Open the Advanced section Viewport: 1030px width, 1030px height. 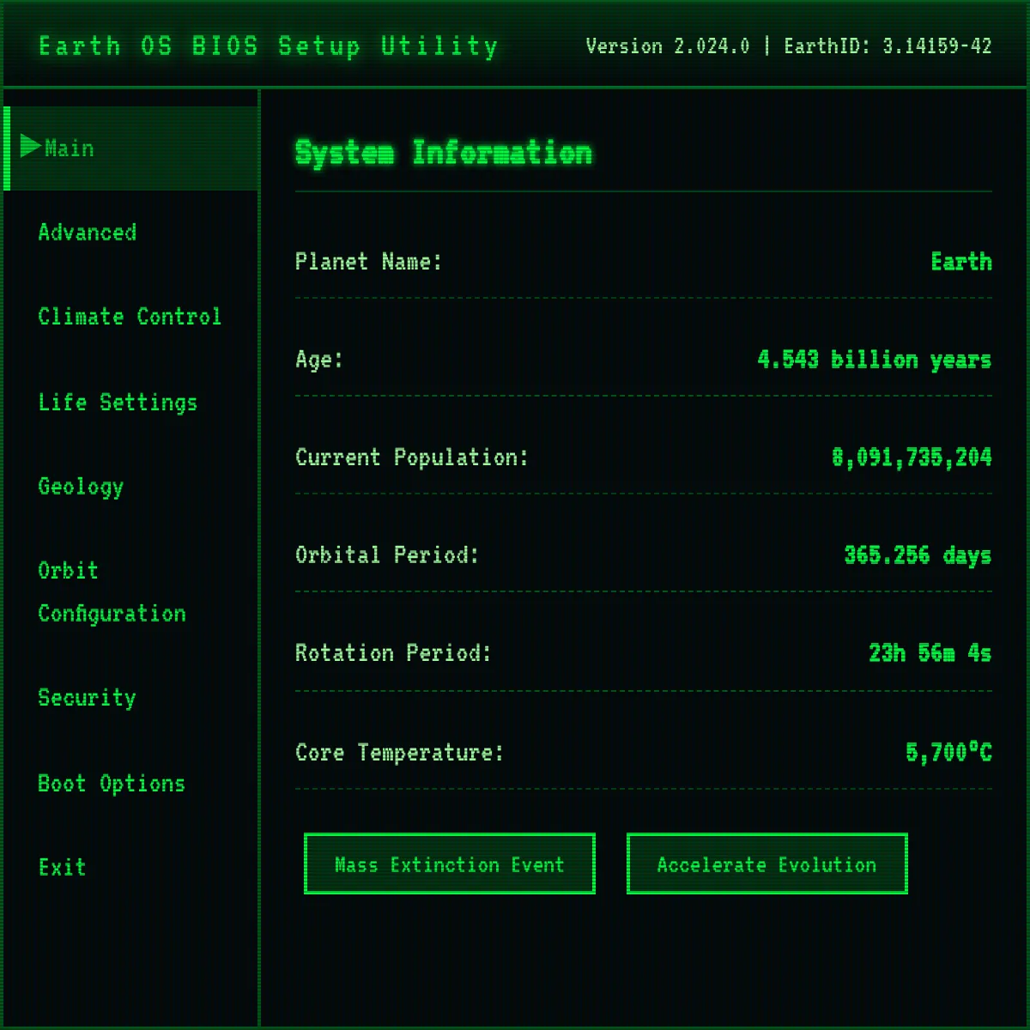pyautogui.click(x=131, y=233)
